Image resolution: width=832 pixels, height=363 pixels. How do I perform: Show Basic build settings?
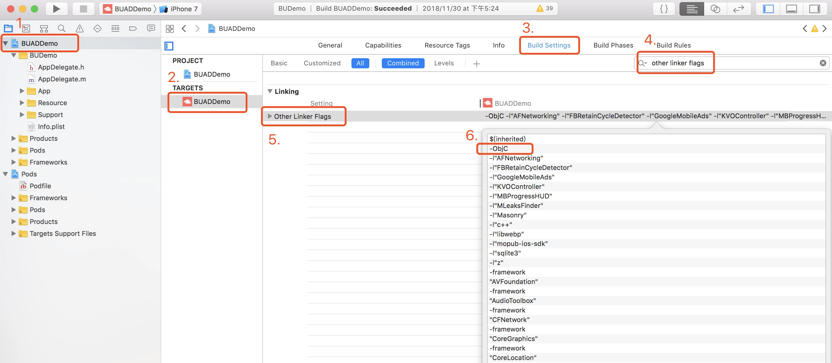[279, 63]
